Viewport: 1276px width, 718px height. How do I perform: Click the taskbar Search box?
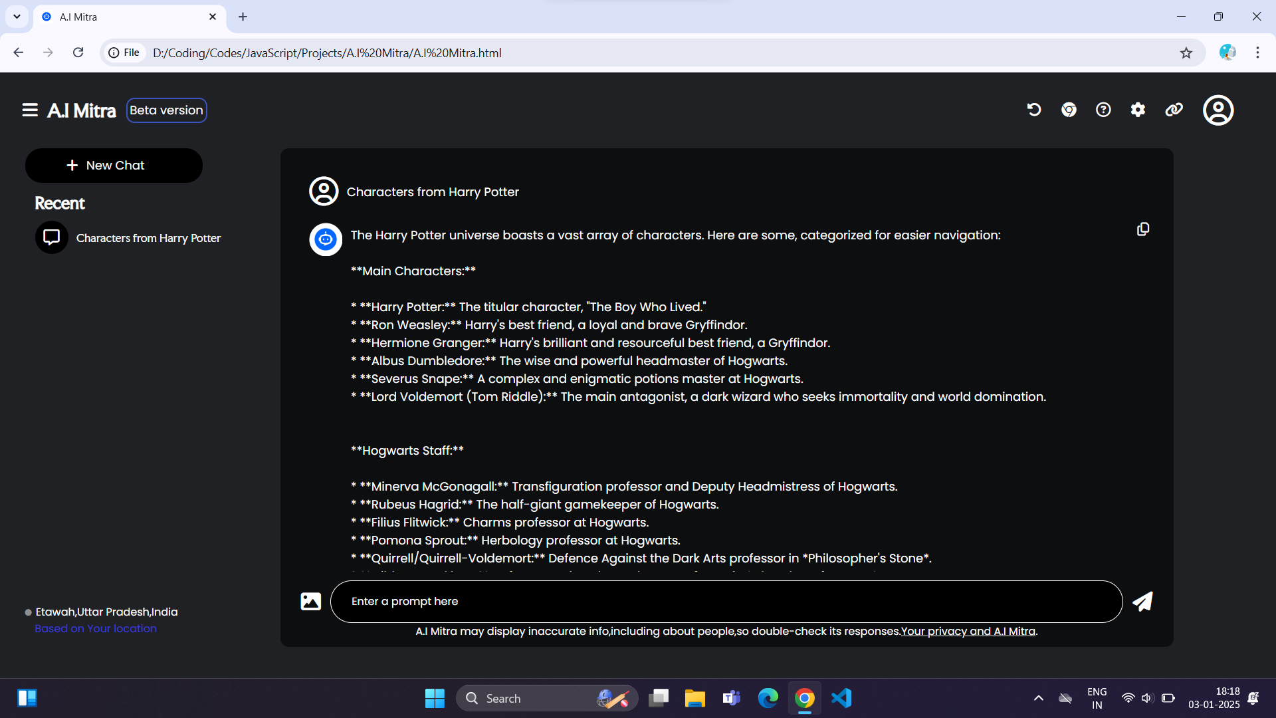[x=546, y=698]
